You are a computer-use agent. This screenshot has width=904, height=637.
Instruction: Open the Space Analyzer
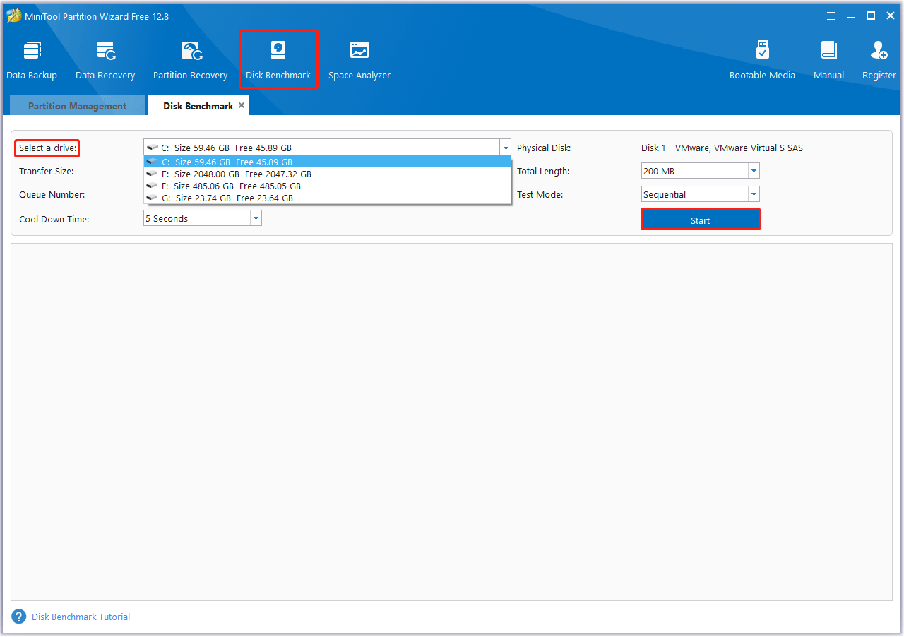pyautogui.click(x=359, y=59)
